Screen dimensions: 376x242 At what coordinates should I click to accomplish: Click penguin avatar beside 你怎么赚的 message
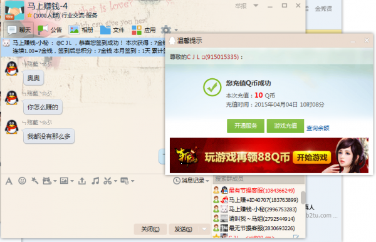[11, 98]
